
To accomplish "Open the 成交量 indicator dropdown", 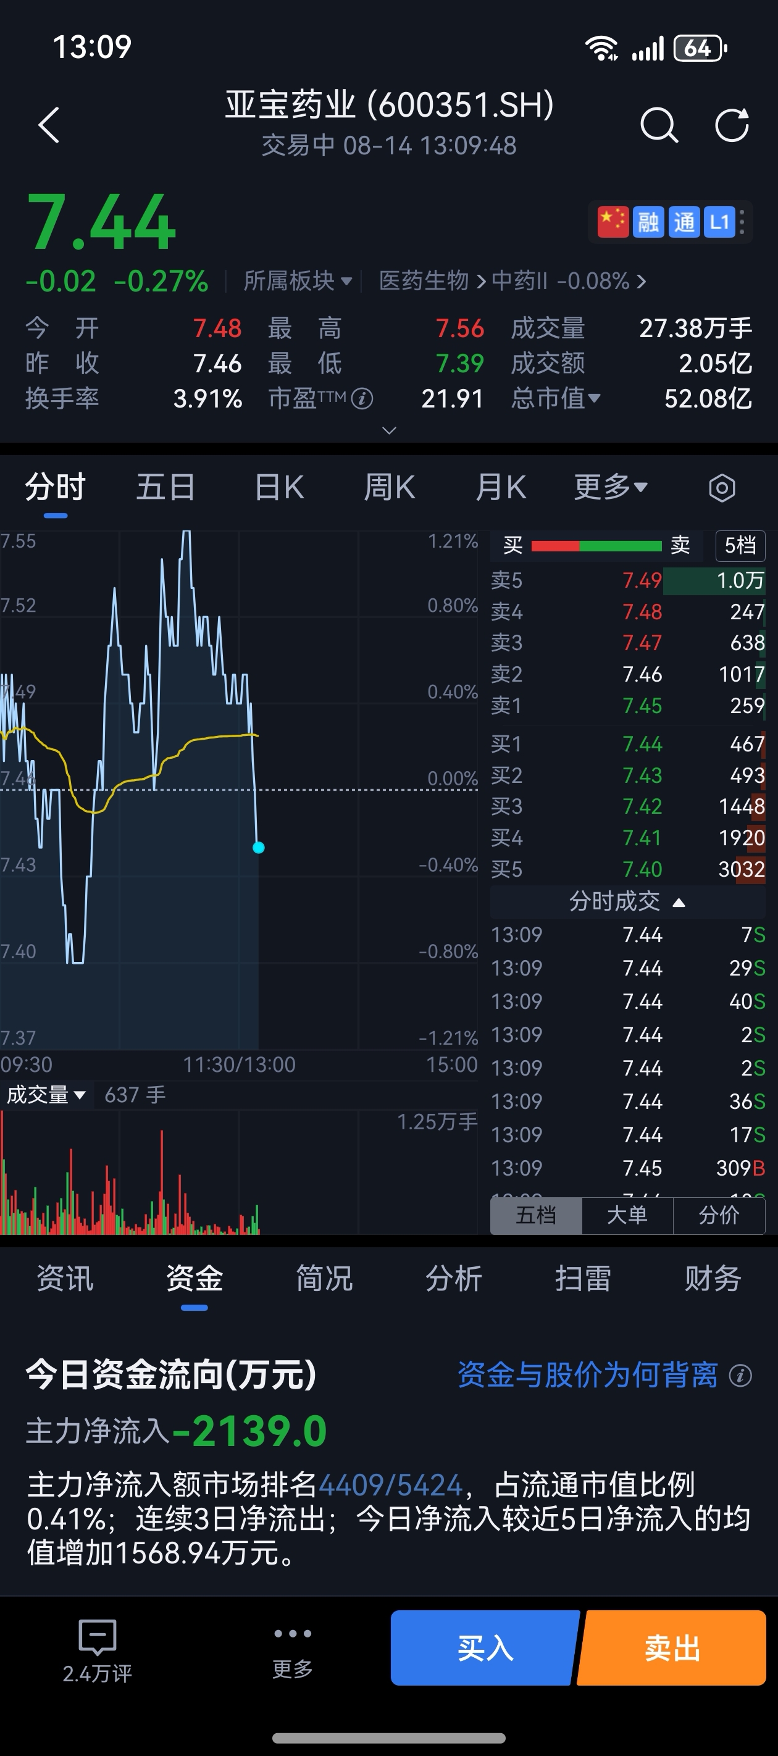I will coord(46,1095).
